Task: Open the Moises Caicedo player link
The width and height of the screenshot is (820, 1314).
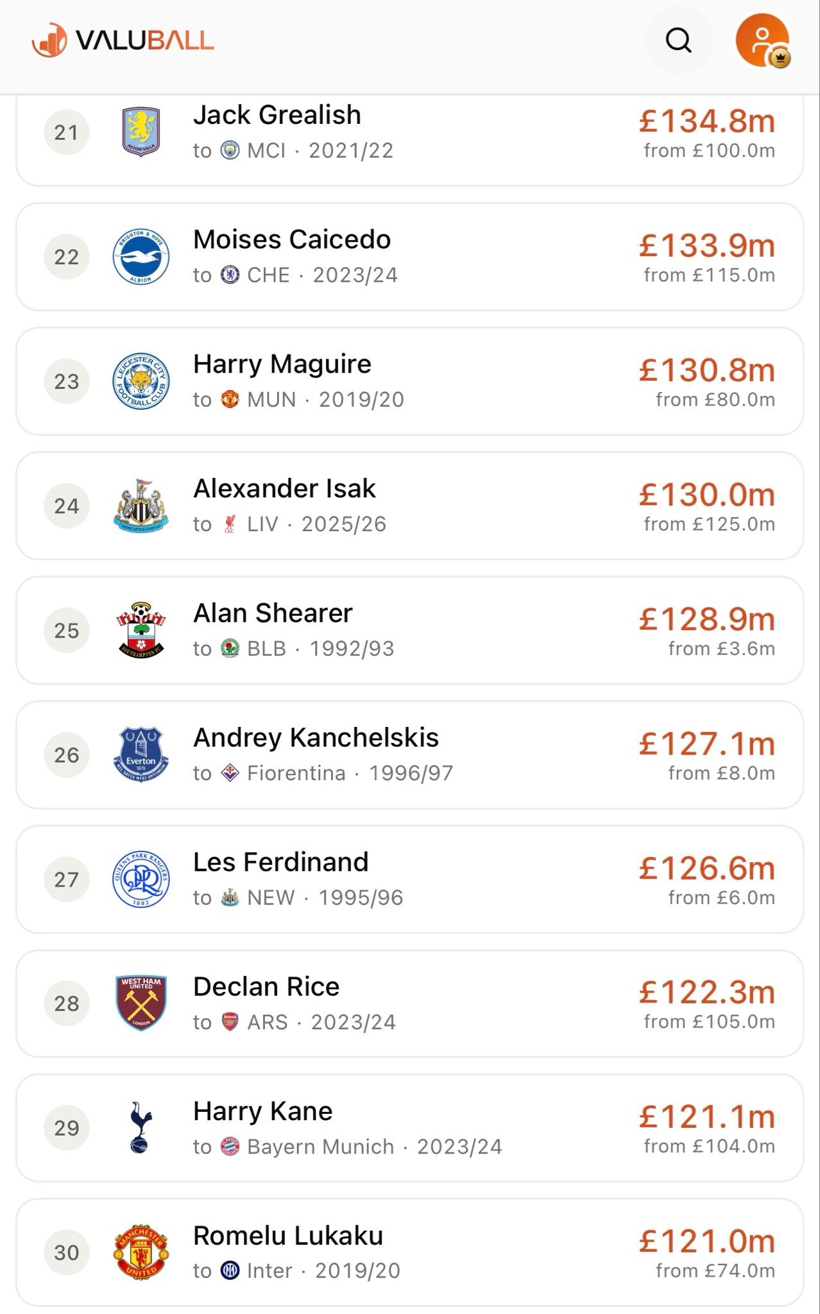Action: click(292, 239)
